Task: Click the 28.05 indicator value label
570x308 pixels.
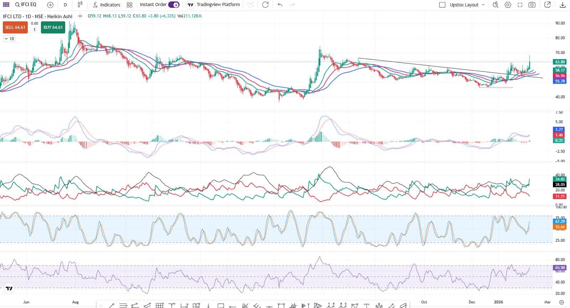Action: tap(560, 184)
